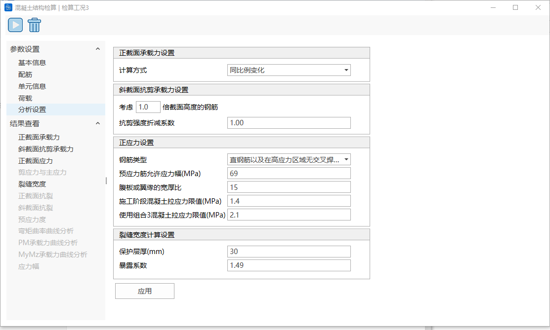Click the 腹板或翼缘的宽厚比 field
The height and width of the screenshot is (330, 550).
[289, 187]
